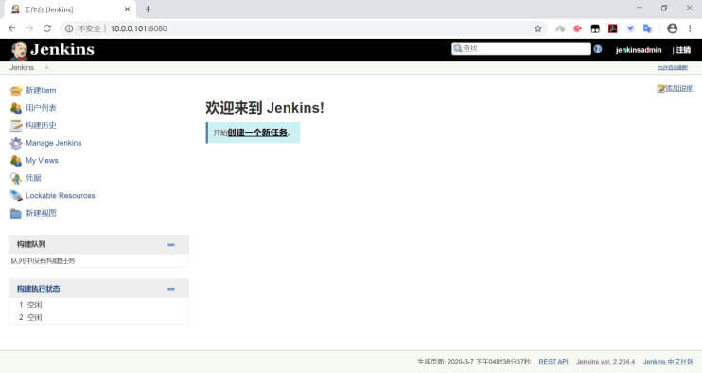This screenshot has height=373, width=702.
Task: Click the red PDF extension icon
Action: pyautogui.click(x=612, y=28)
